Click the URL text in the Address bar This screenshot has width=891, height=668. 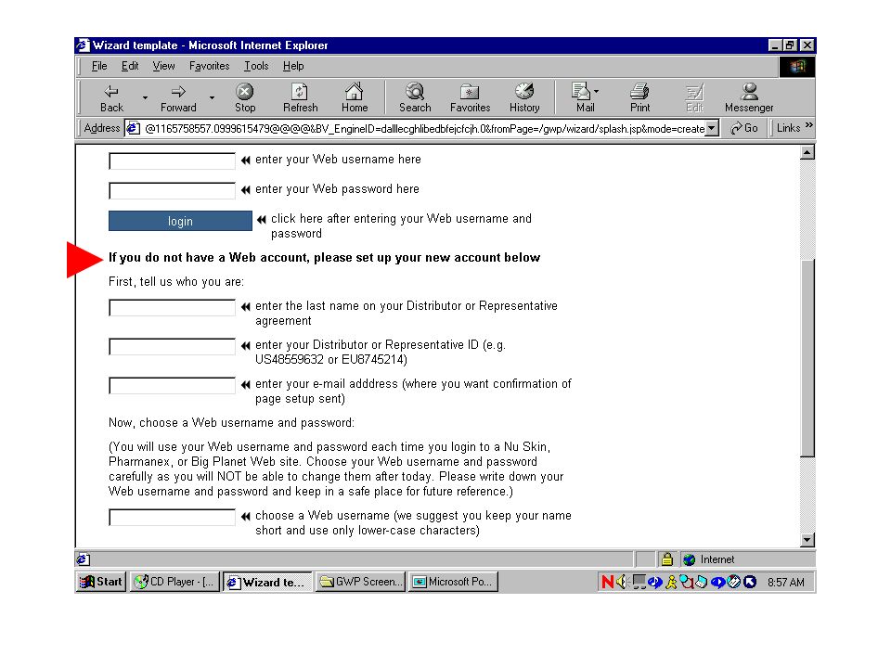[424, 129]
